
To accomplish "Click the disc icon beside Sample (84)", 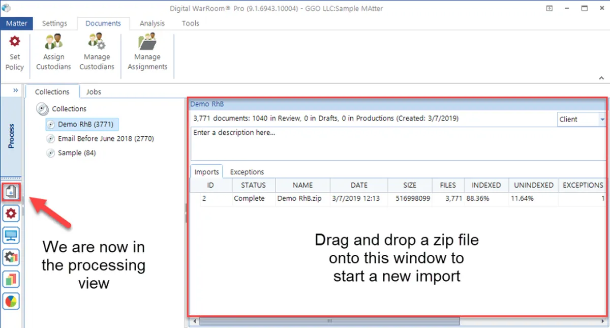I will (x=50, y=153).
